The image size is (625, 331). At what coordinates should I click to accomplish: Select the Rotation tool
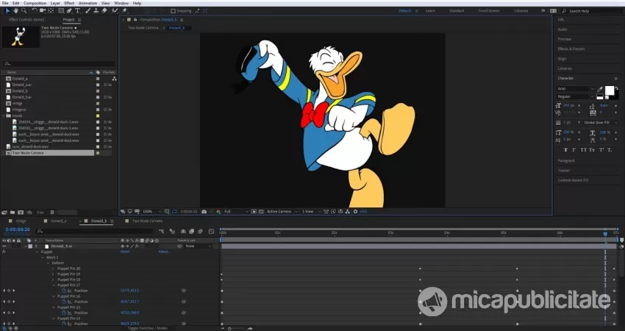point(35,11)
